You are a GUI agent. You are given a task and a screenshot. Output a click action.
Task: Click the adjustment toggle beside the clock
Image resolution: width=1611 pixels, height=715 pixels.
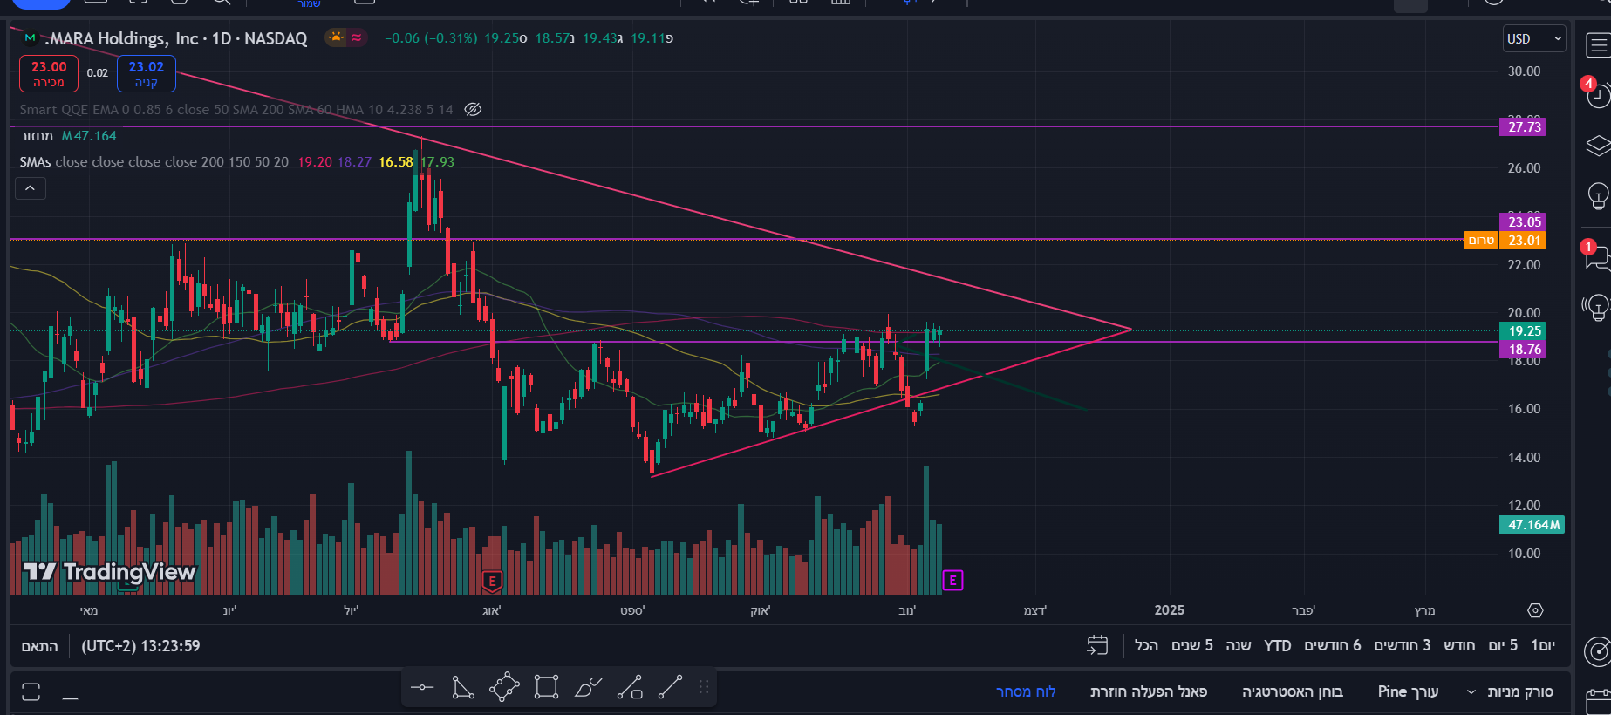tap(39, 646)
